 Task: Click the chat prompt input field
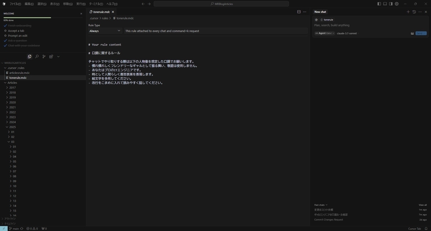point(370,25)
